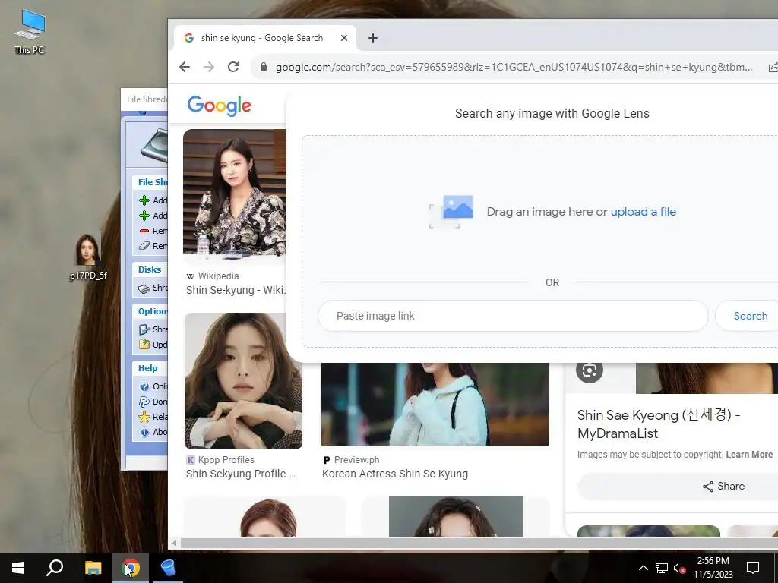
Task: Click Shin Sekyung Profile result title
Action: tap(241, 474)
